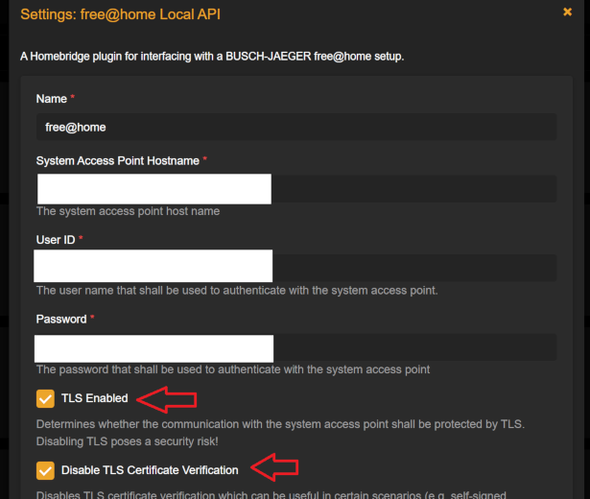Click the Disable TLS Certificate Verification label
Image resolution: width=590 pixels, height=499 pixels.
pos(150,470)
